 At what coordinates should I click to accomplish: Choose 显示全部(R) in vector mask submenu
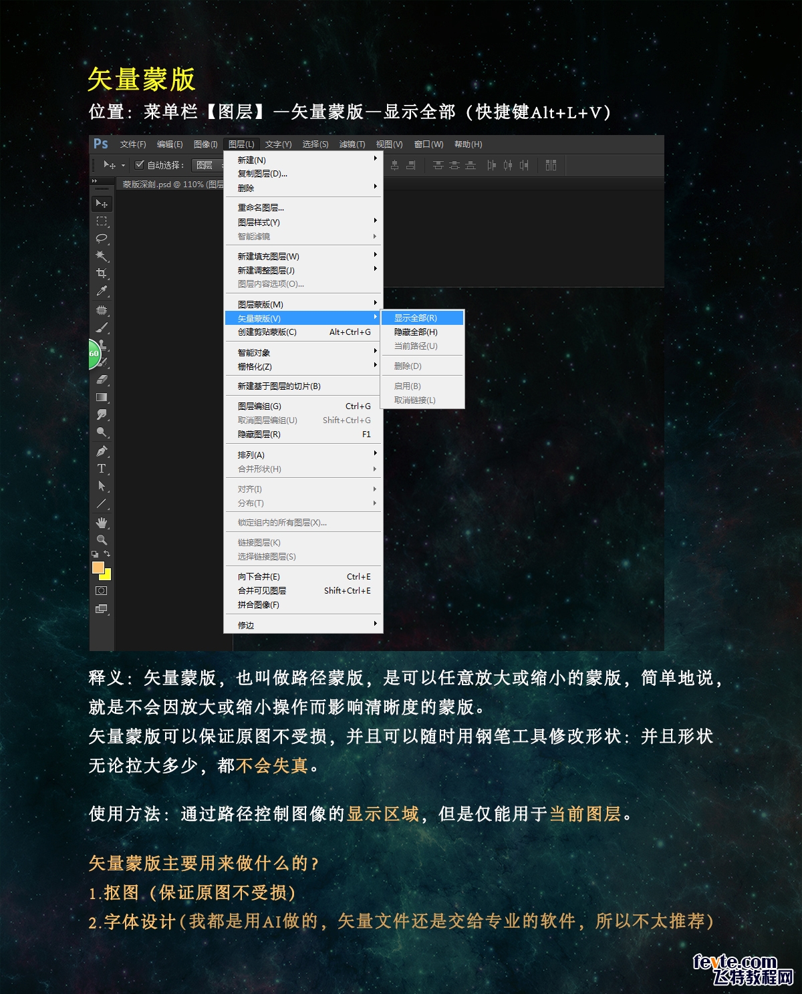(422, 318)
